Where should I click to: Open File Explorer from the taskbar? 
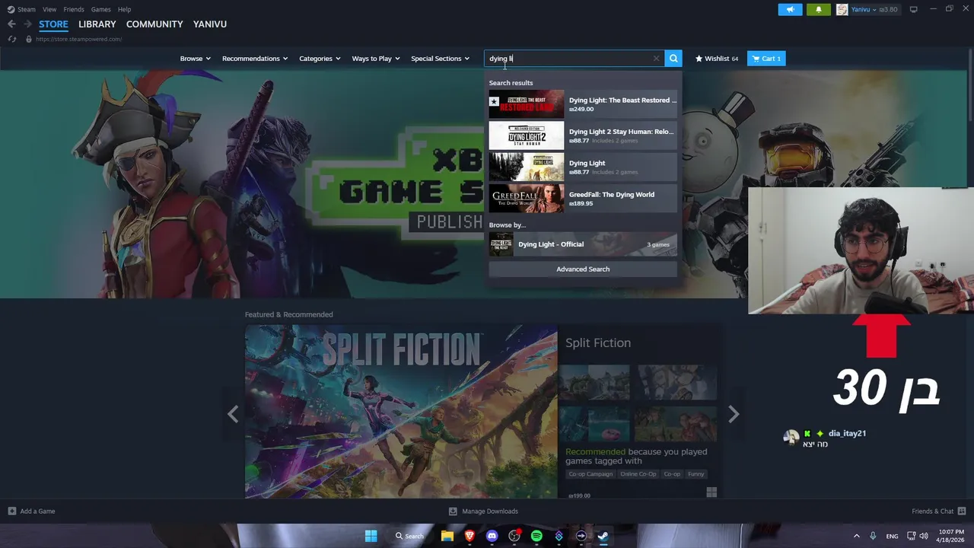point(447,536)
